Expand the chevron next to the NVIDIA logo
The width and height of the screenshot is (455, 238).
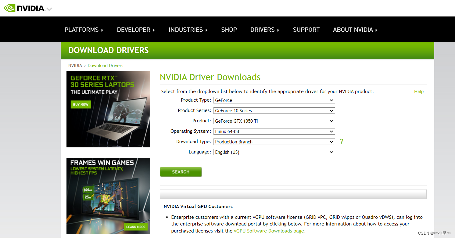[x=49, y=9]
